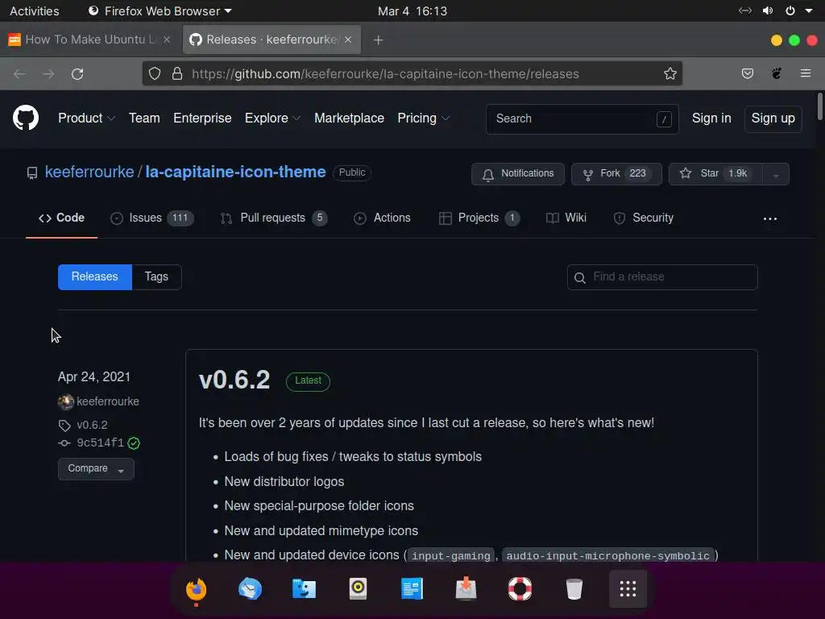Screen dimensions: 825x619
Task: Open Activities overview
Action: [35, 11]
